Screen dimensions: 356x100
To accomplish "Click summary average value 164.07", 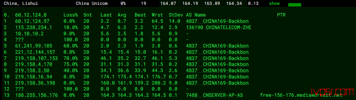I will coord(168,4).
